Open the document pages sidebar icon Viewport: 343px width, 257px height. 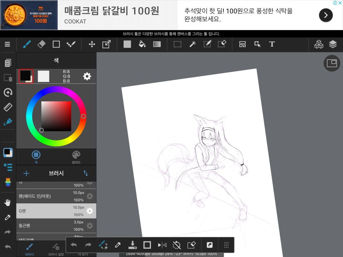point(8,63)
